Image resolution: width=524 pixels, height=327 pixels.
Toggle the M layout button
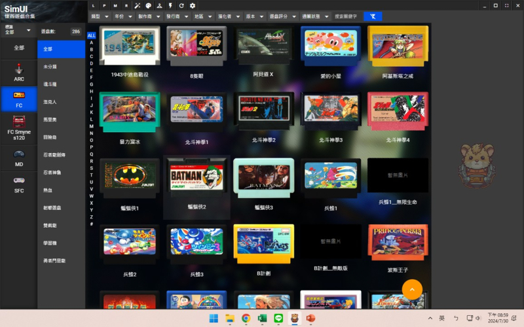(115, 6)
